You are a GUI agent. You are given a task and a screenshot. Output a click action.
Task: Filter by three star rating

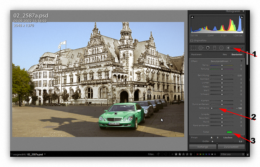(183, 154)
